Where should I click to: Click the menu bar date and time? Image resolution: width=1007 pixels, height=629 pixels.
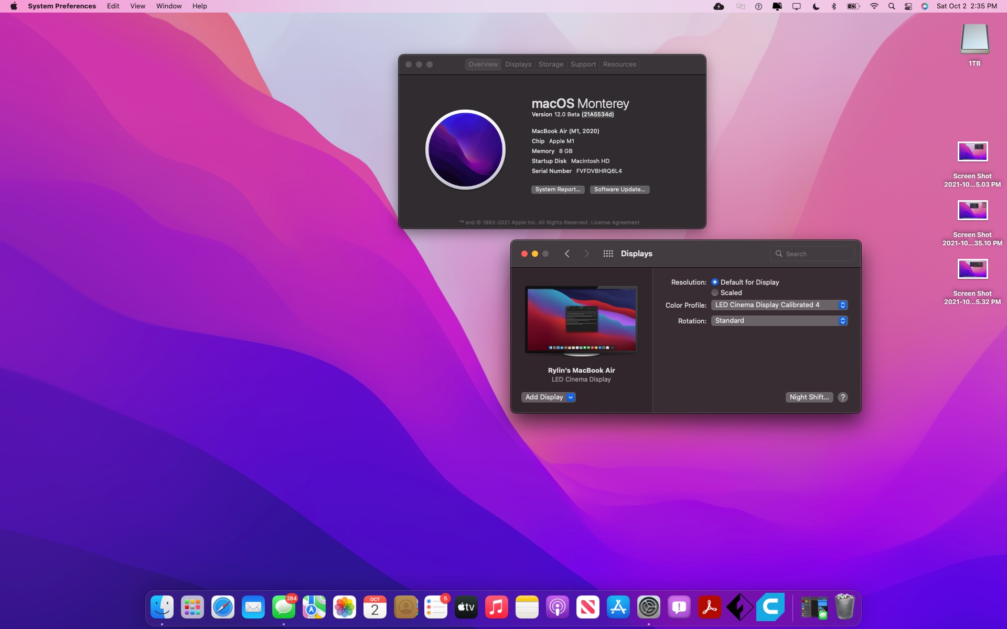[x=967, y=6]
